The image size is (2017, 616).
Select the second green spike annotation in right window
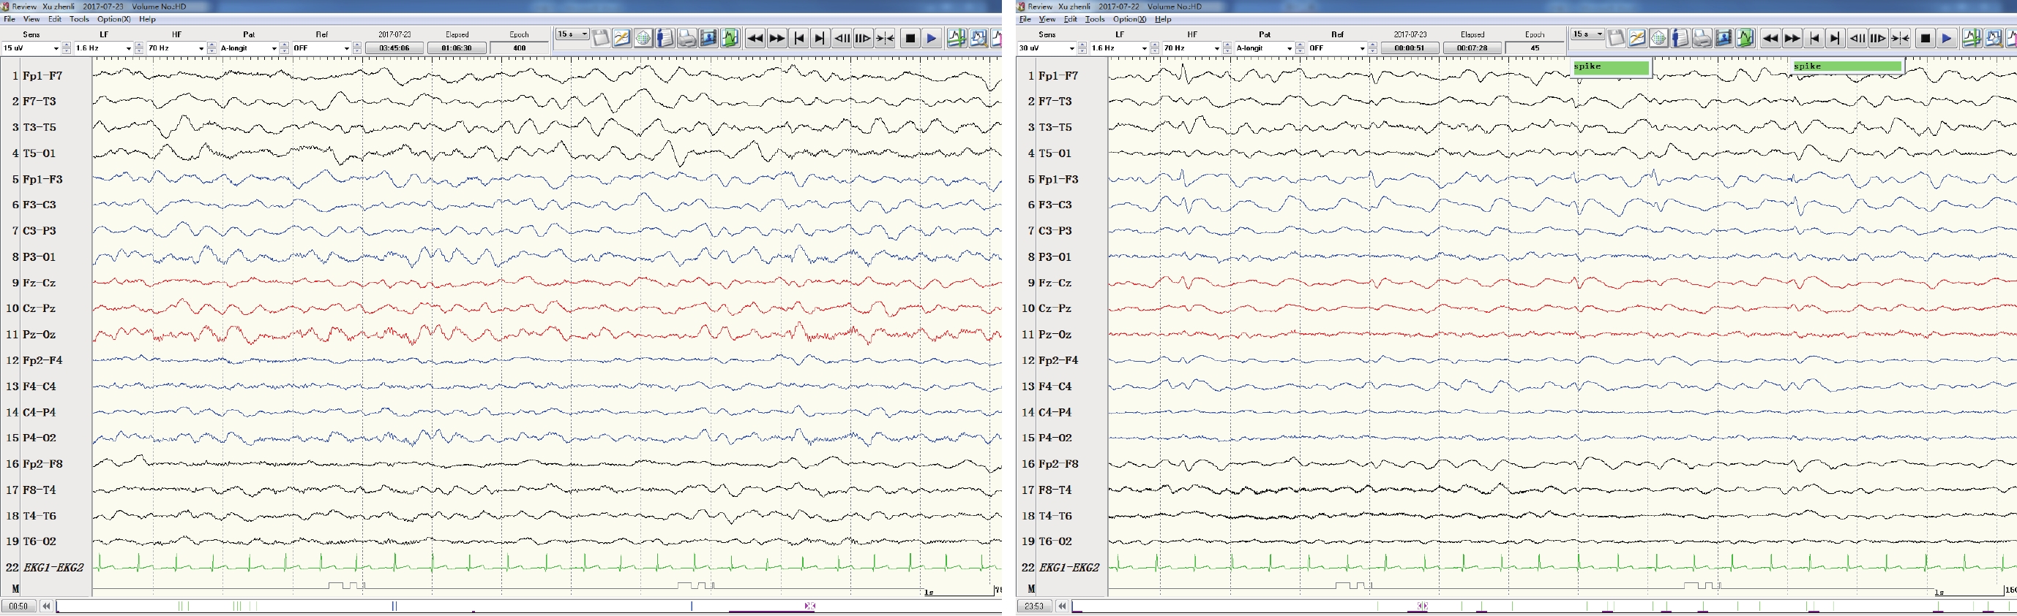[1847, 66]
